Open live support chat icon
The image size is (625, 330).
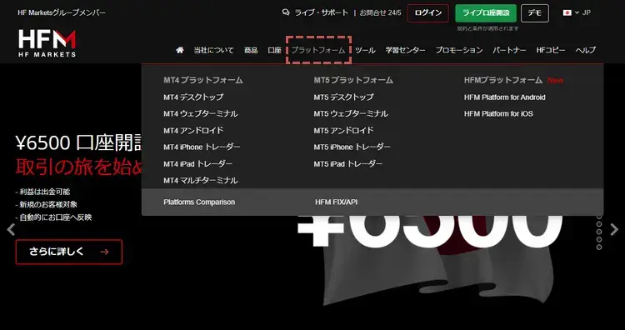[286, 12]
